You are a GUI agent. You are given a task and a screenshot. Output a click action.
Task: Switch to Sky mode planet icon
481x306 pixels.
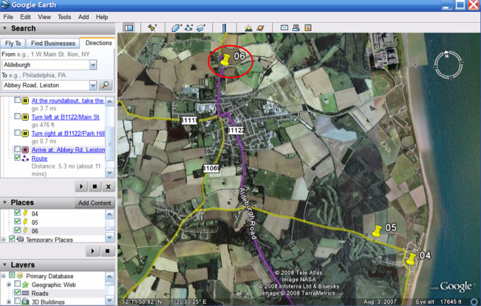pyautogui.click(x=260, y=28)
